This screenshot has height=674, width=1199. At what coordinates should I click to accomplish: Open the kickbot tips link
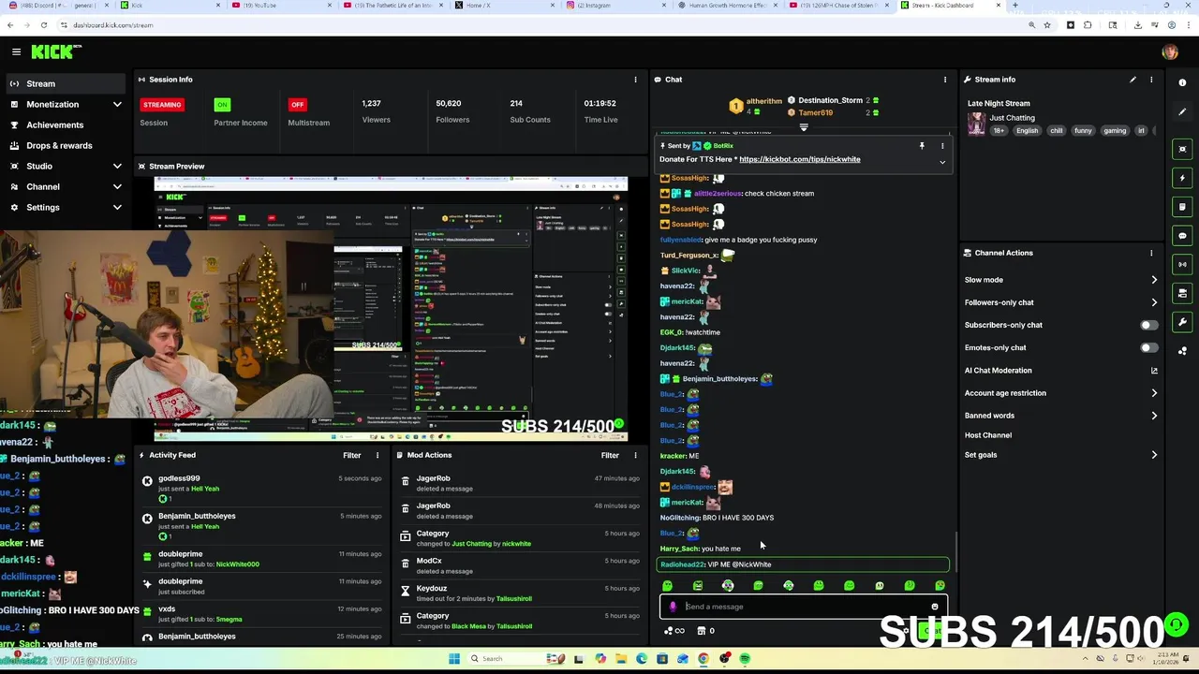(x=799, y=159)
